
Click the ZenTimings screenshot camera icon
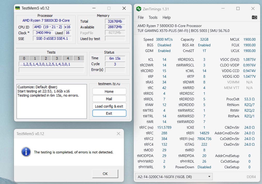254,17
